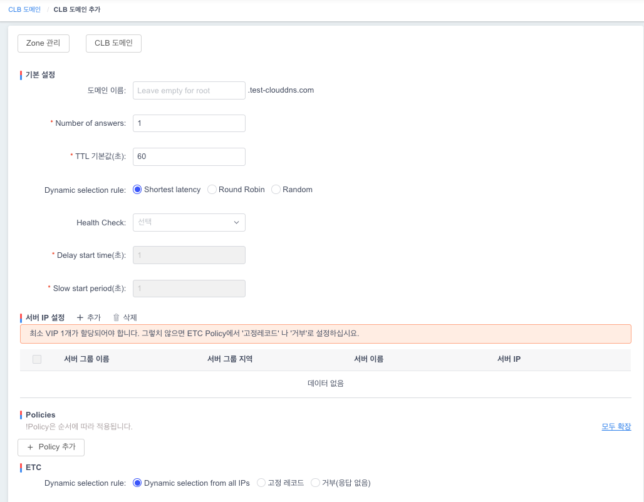Choose 거부(응답 없음) radio option

tap(316, 483)
